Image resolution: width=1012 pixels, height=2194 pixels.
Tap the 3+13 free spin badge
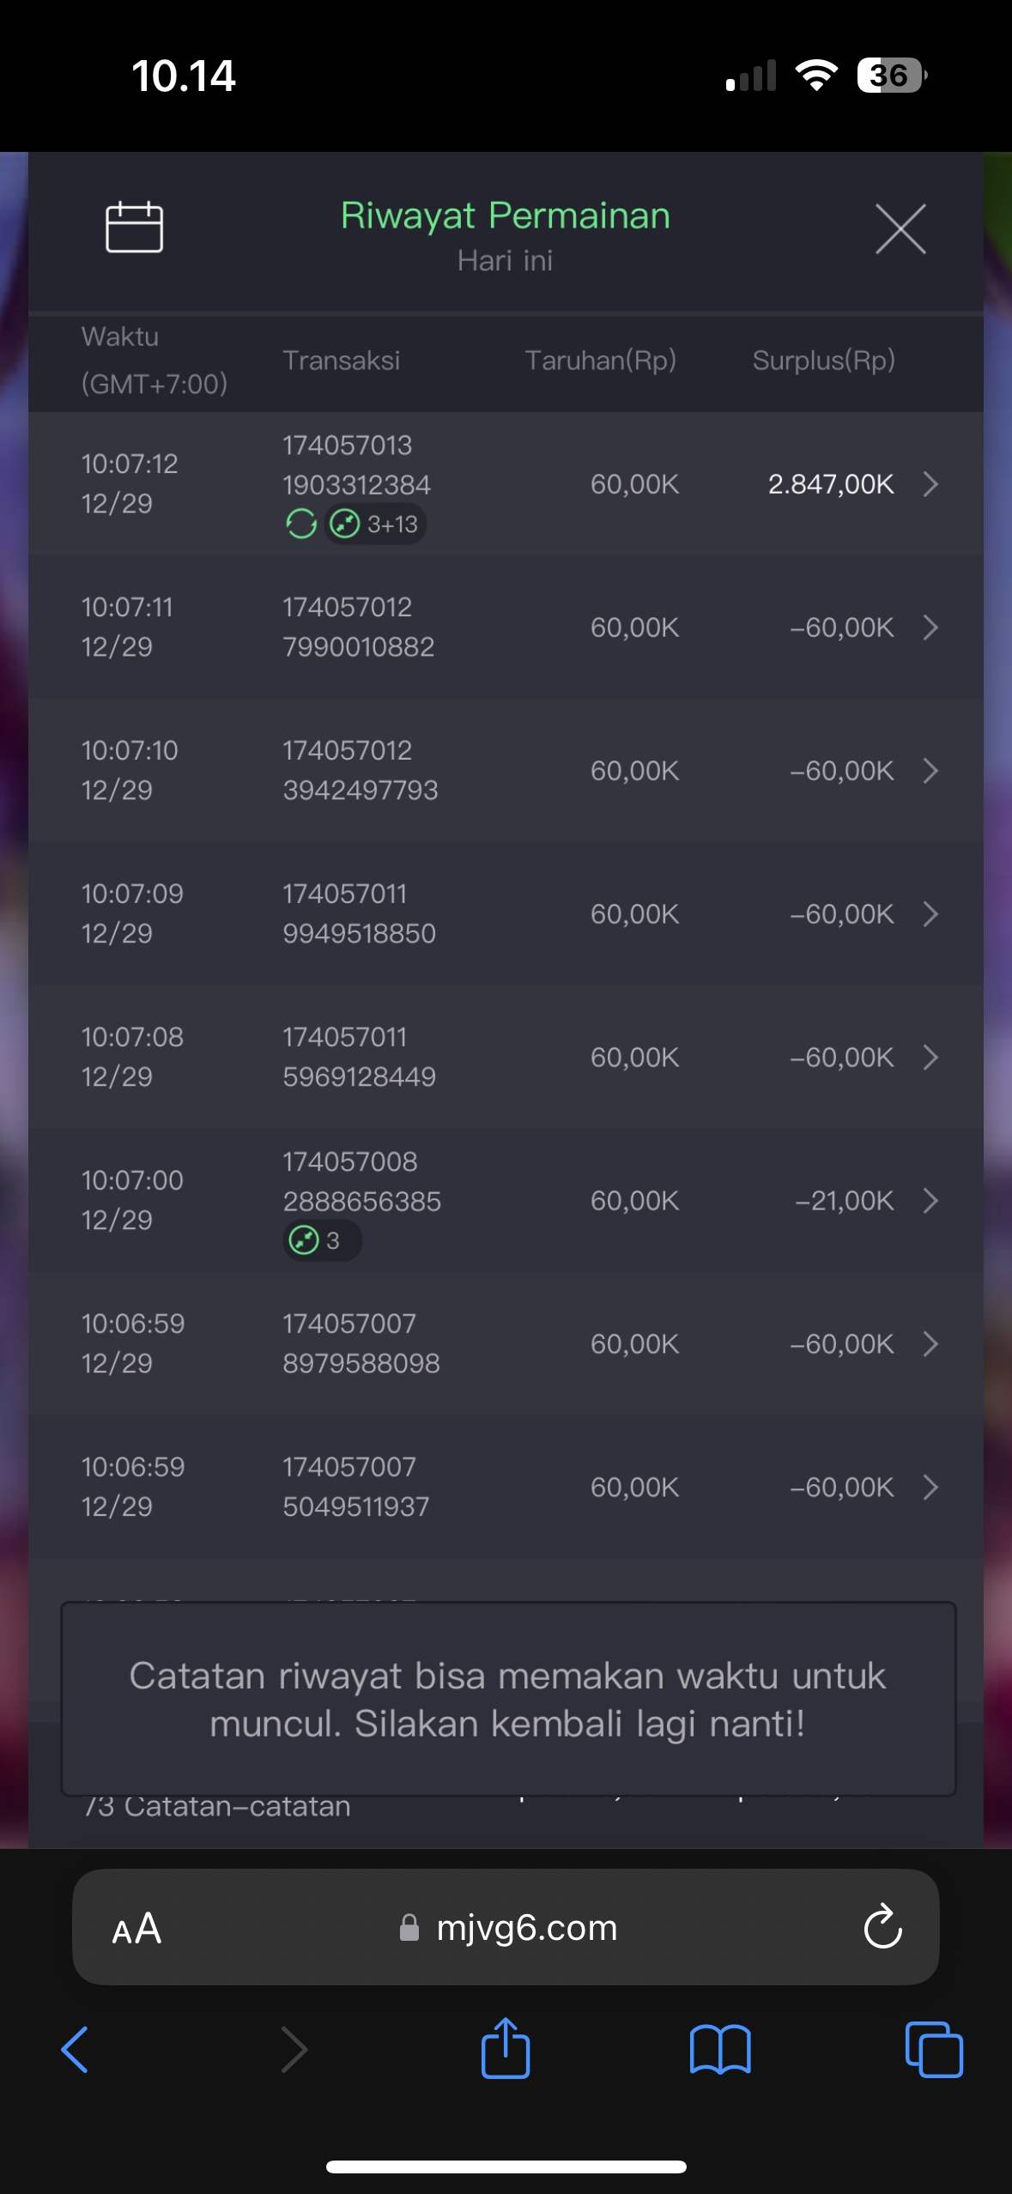coord(376,524)
